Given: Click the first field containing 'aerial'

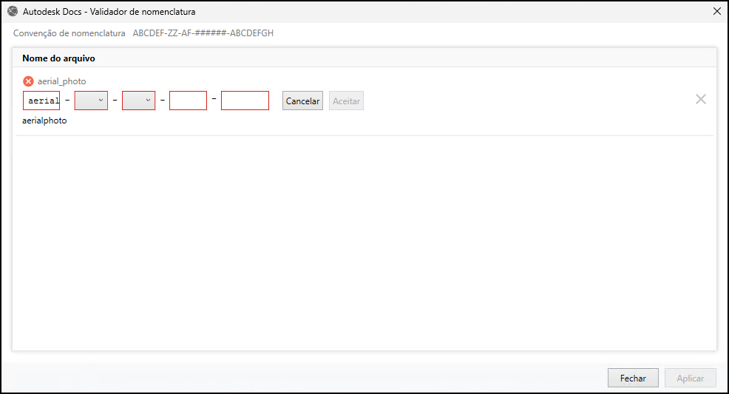Looking at the screenshot, I should coord(41,101).
